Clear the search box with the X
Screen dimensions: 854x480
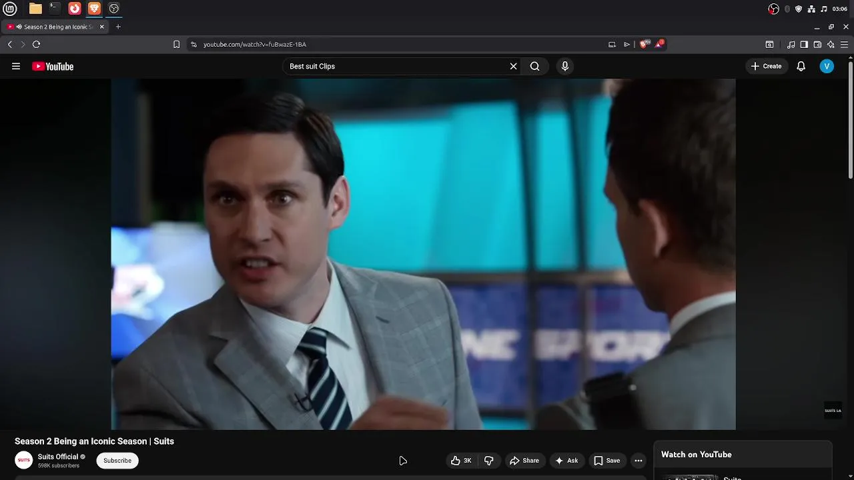[513, 66]
